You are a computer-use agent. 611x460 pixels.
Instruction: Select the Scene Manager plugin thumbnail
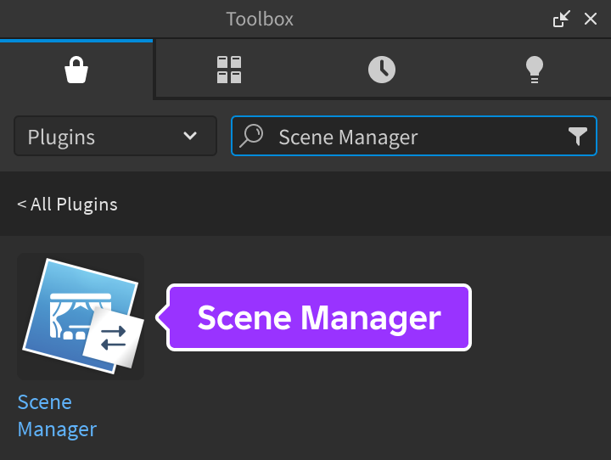point(81,316)
